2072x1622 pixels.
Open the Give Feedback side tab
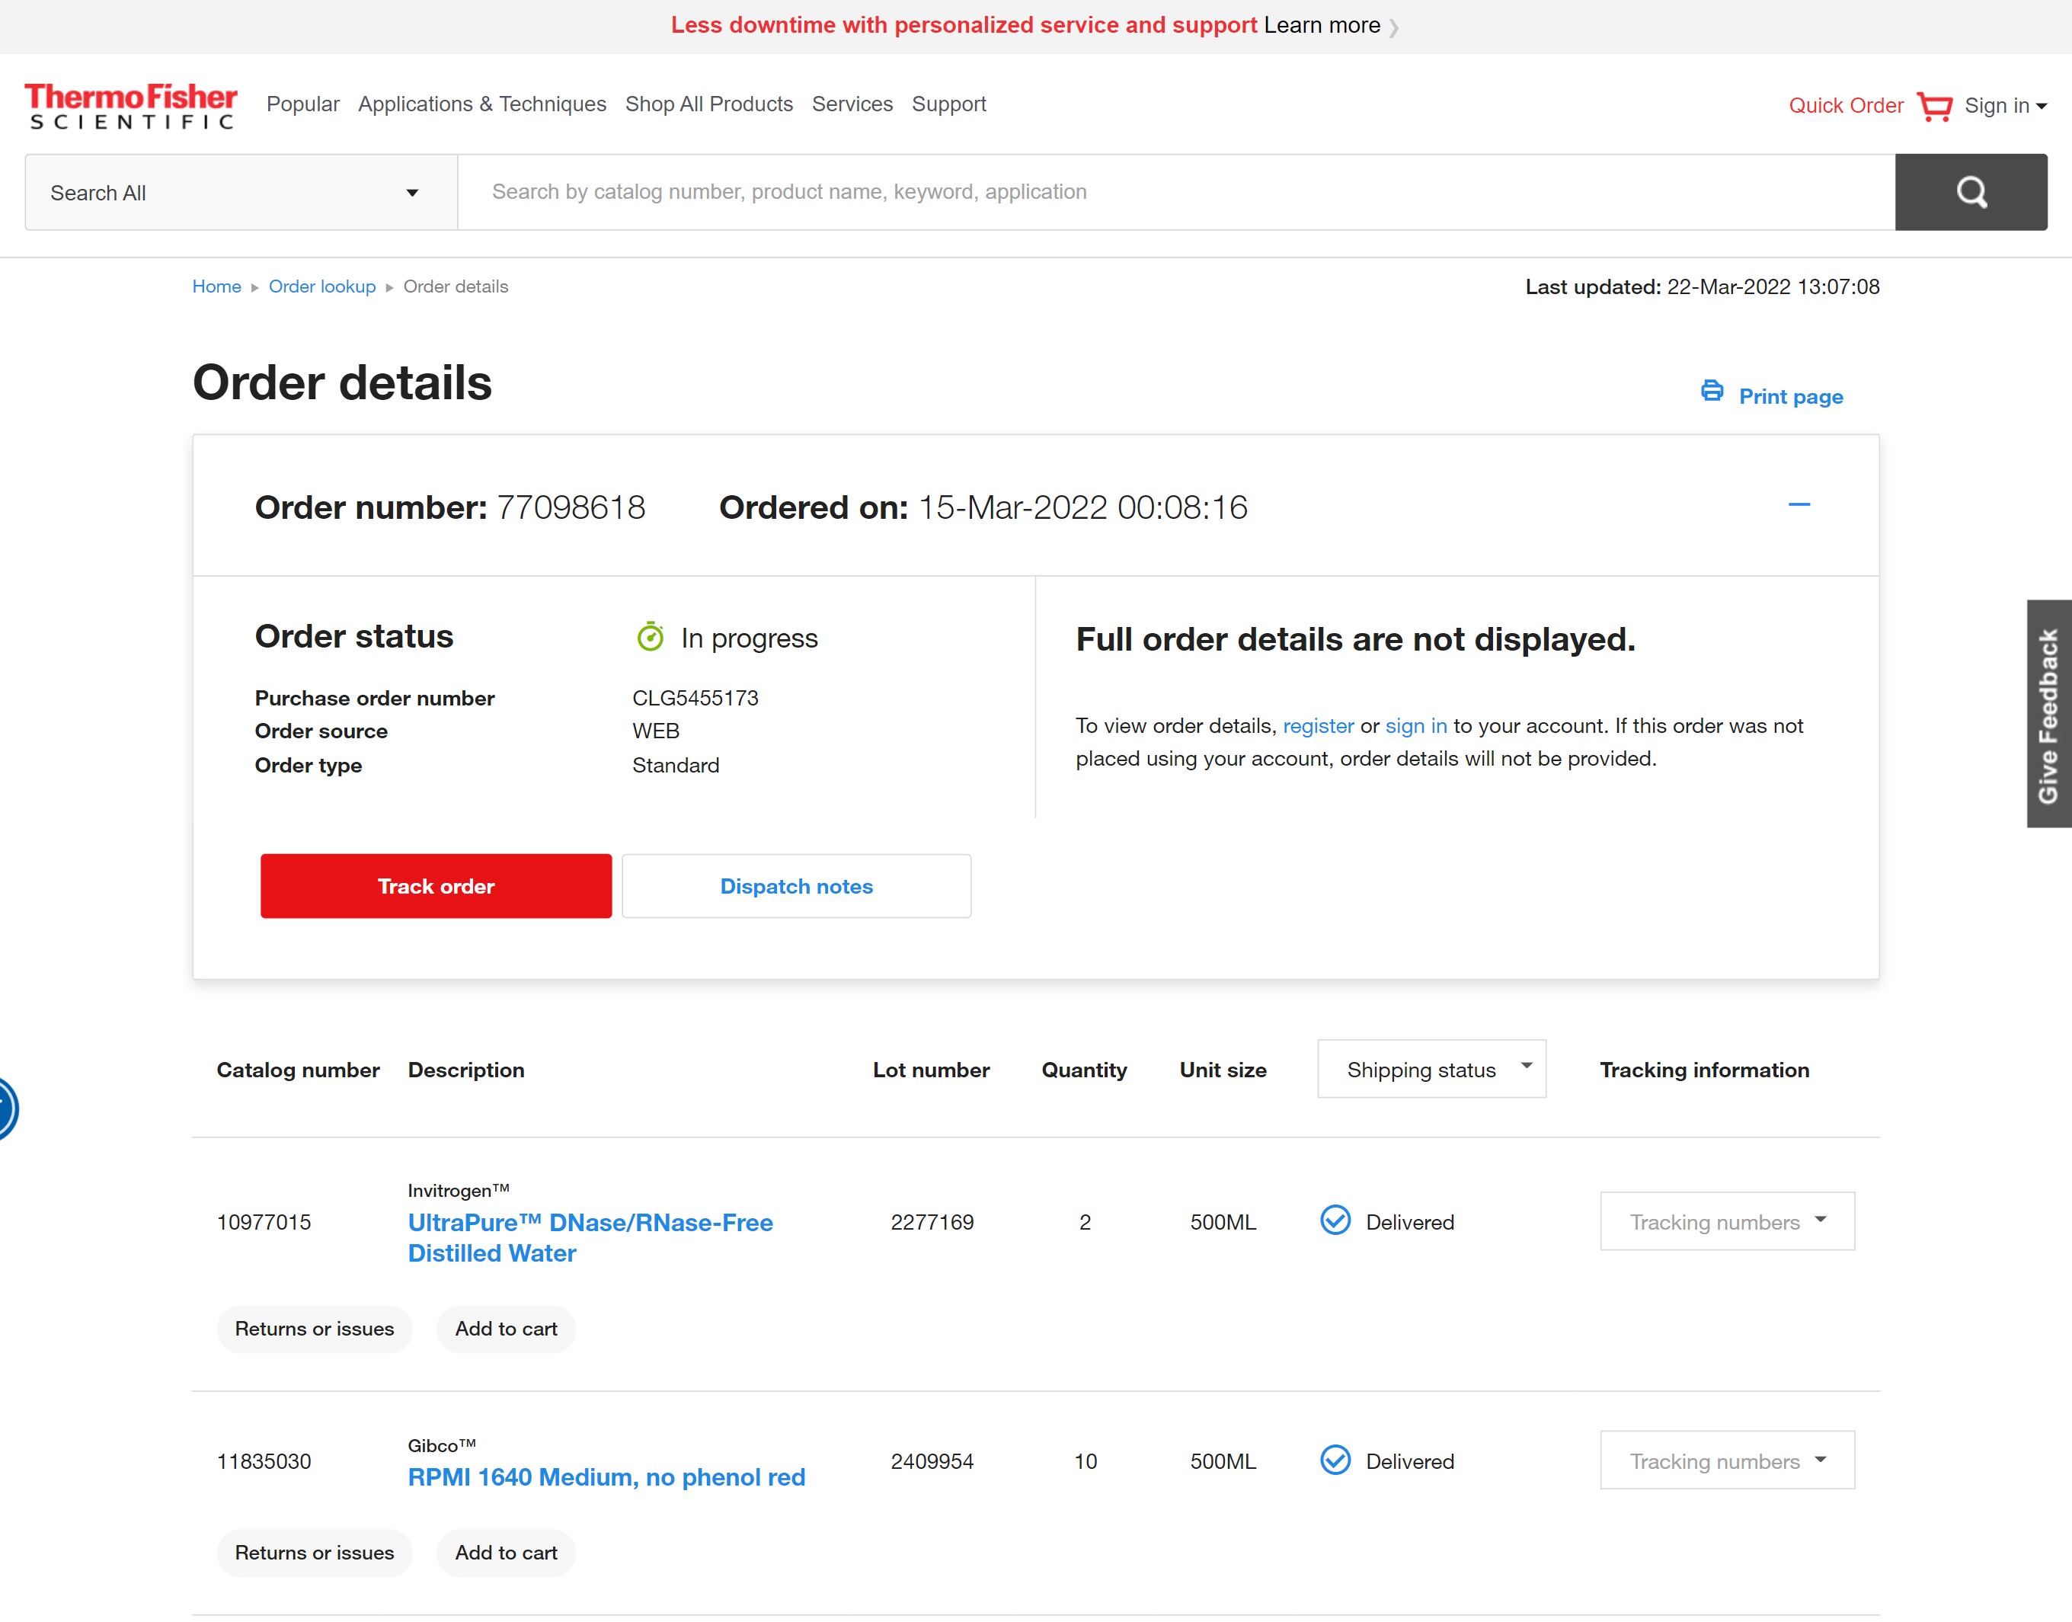click(2049, 713)
